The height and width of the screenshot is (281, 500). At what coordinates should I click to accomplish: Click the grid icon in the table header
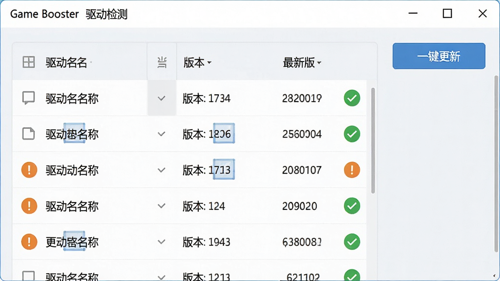pyautogui.click(x=29, y=62)
